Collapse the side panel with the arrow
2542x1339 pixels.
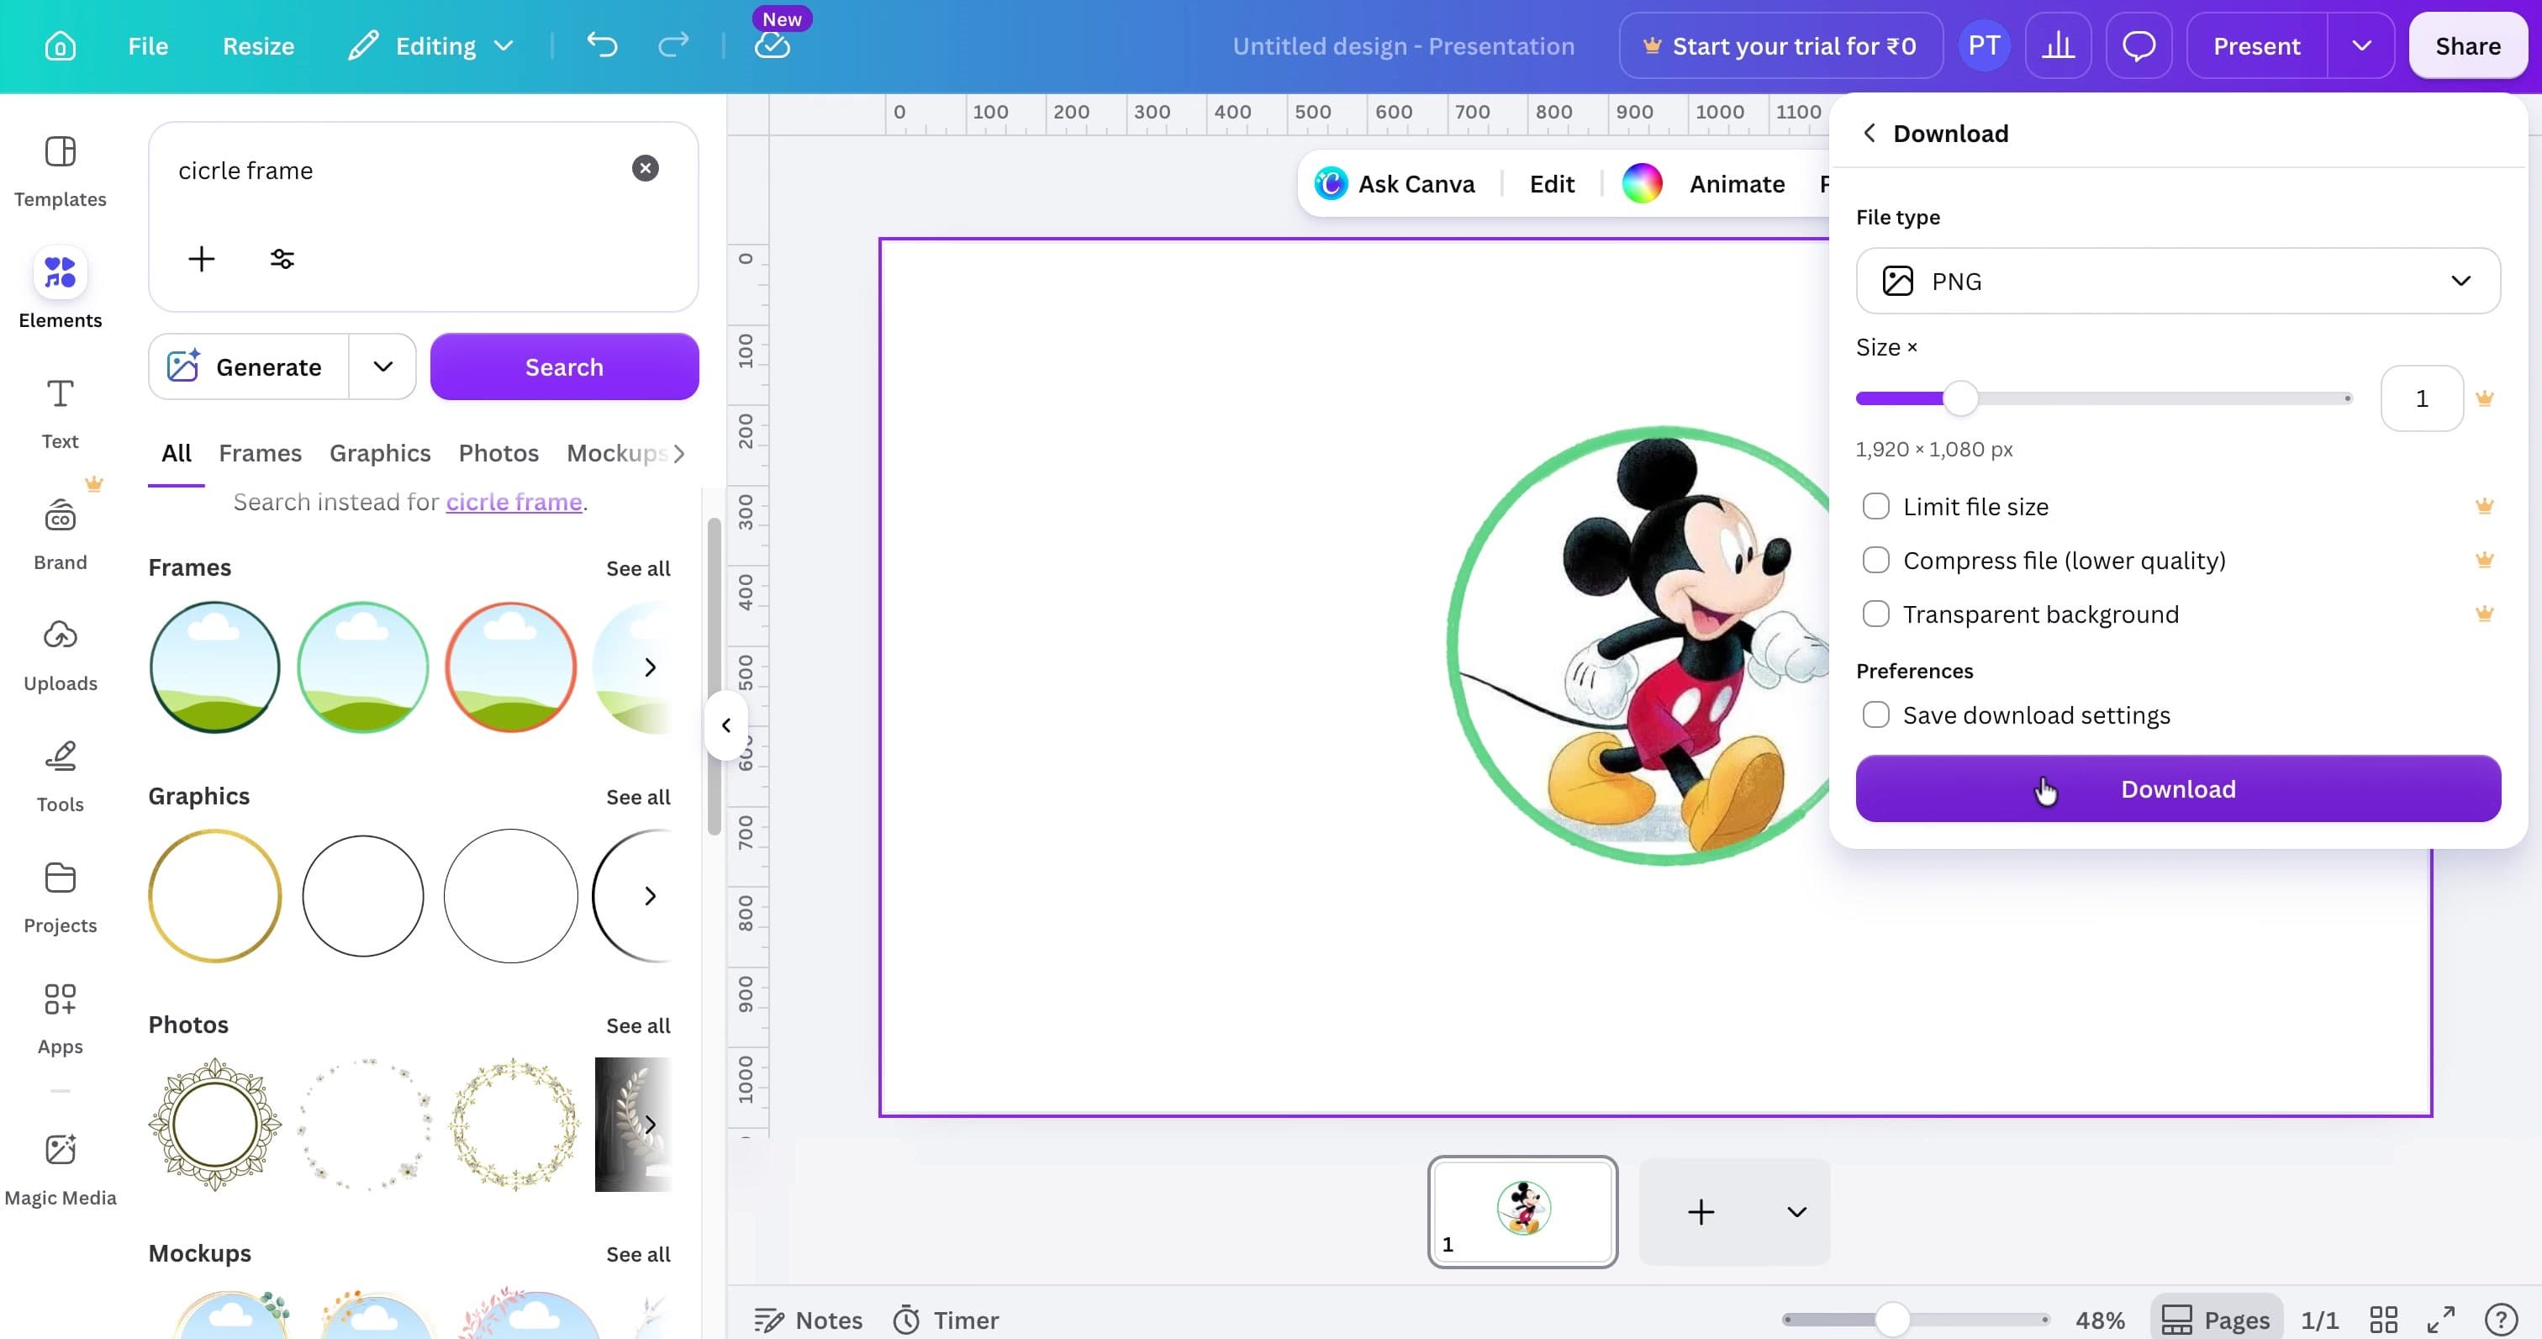(x=725, y=725)
